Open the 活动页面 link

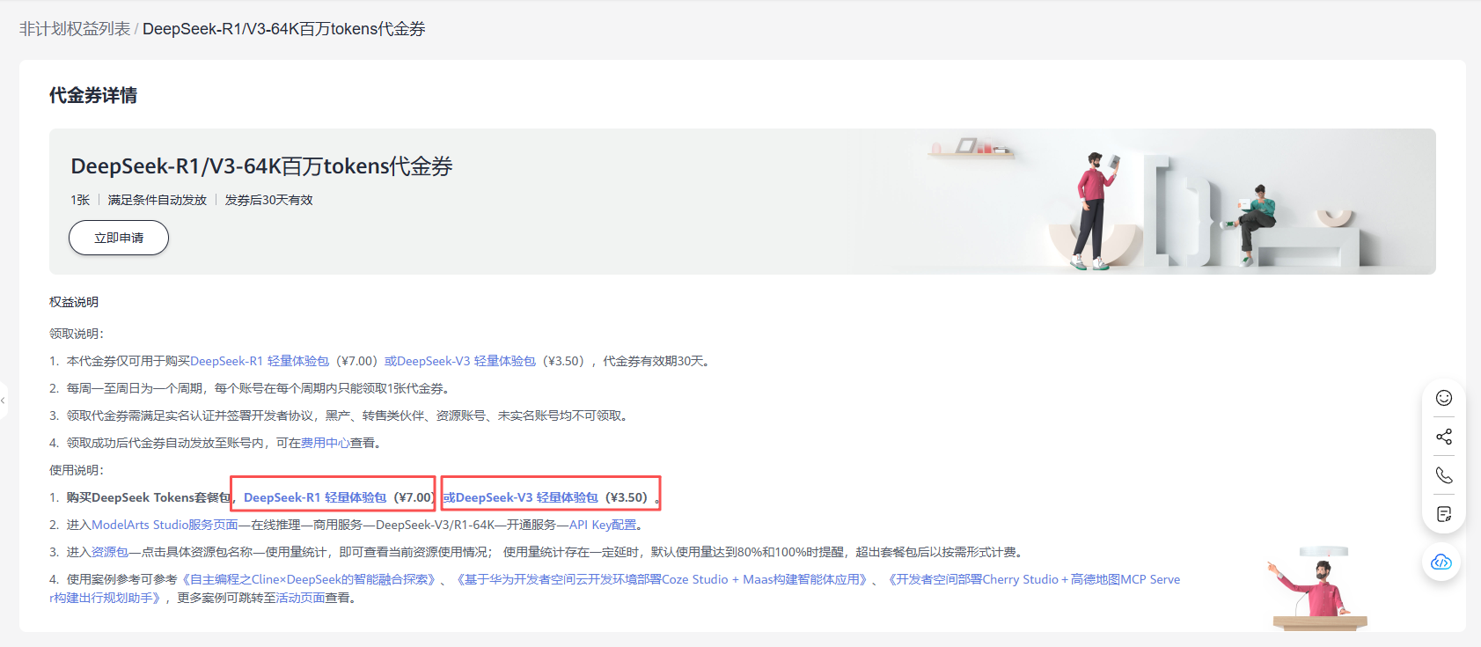300,598
